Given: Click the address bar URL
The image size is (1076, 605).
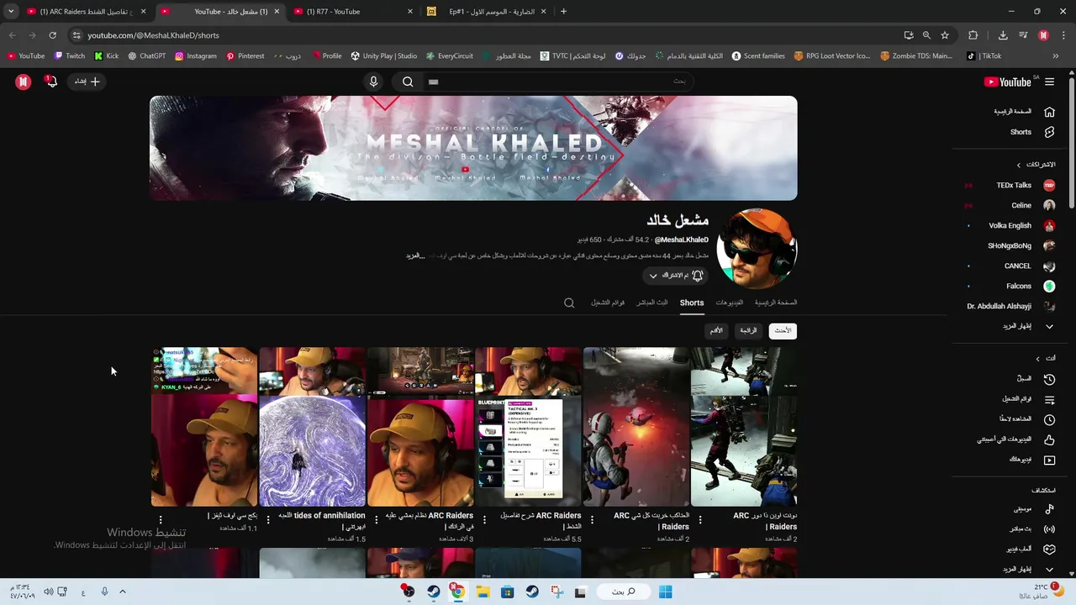Looking at the screenshot, I should click(154, 35).
